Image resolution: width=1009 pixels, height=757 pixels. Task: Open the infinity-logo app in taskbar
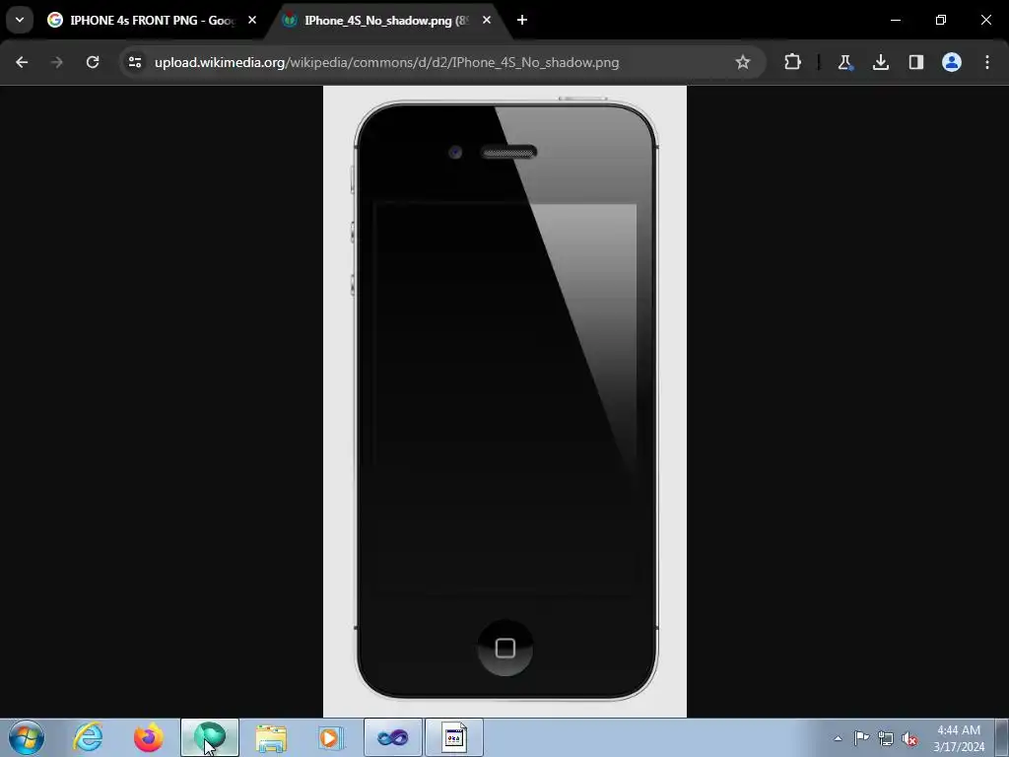[393, 737]
